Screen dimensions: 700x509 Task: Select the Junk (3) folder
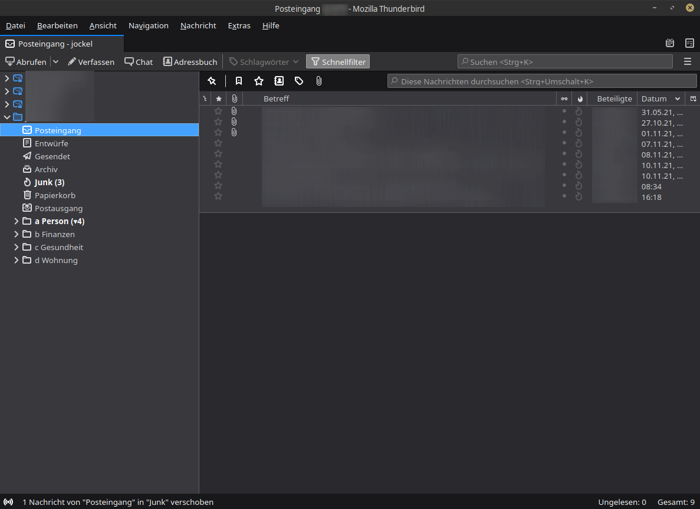click(x=49, y=182)
